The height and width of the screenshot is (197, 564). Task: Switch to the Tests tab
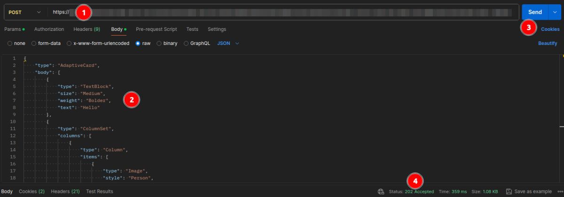[x=192, y=29]
